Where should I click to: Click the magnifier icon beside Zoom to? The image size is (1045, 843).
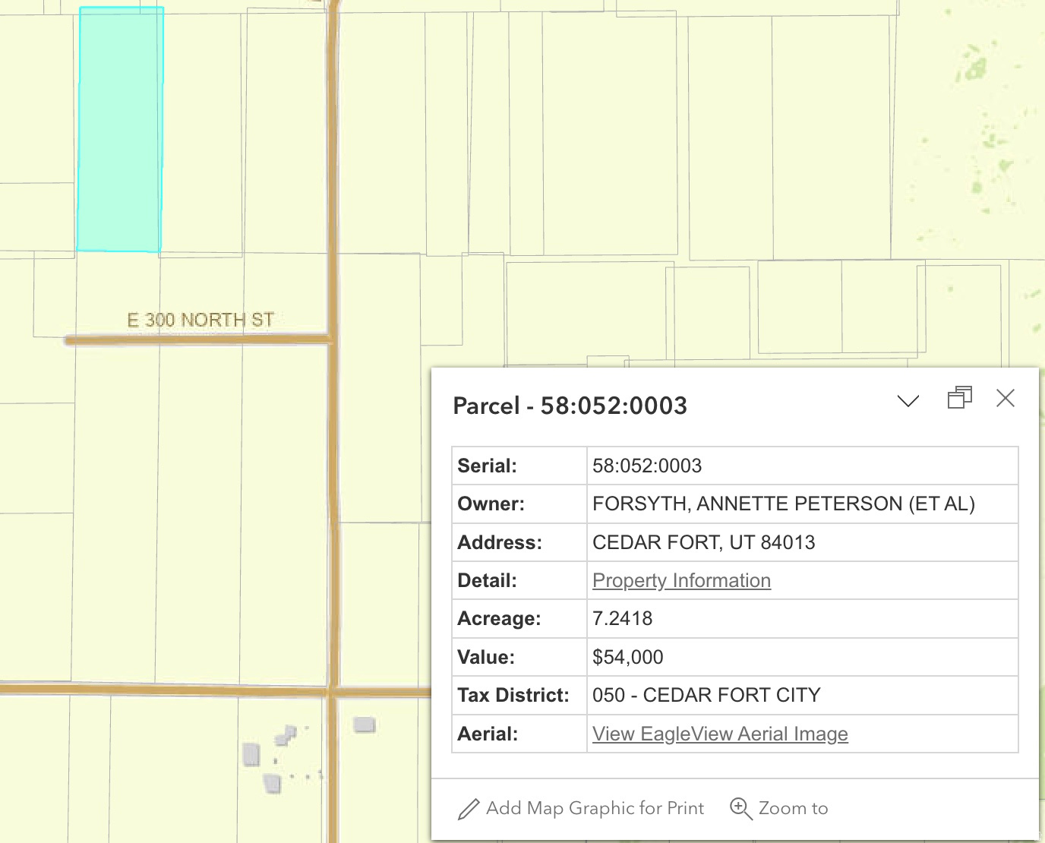pos(740,808)
